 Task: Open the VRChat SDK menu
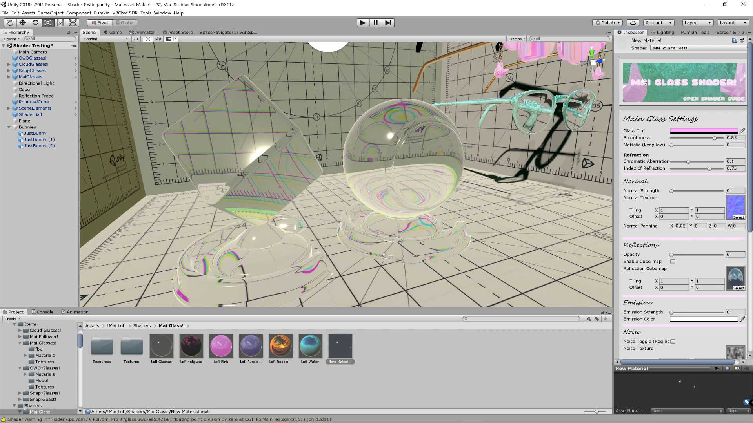click(x=125, y=13)
